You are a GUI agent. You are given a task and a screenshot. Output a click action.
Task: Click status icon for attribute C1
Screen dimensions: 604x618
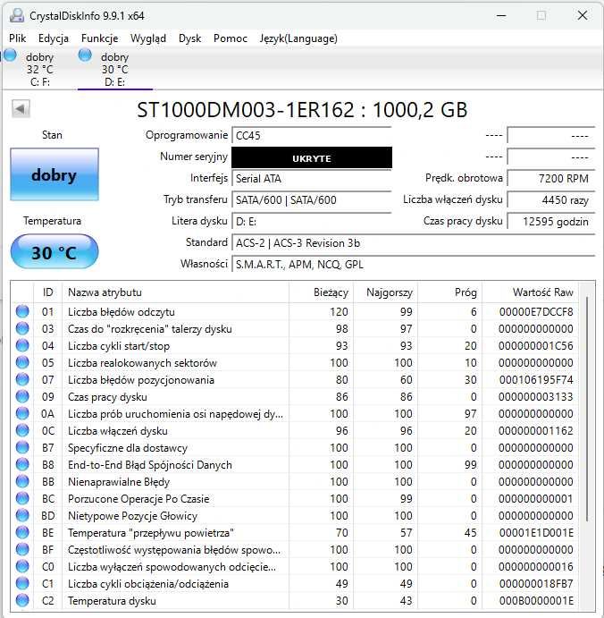click(x=22, y=583)
